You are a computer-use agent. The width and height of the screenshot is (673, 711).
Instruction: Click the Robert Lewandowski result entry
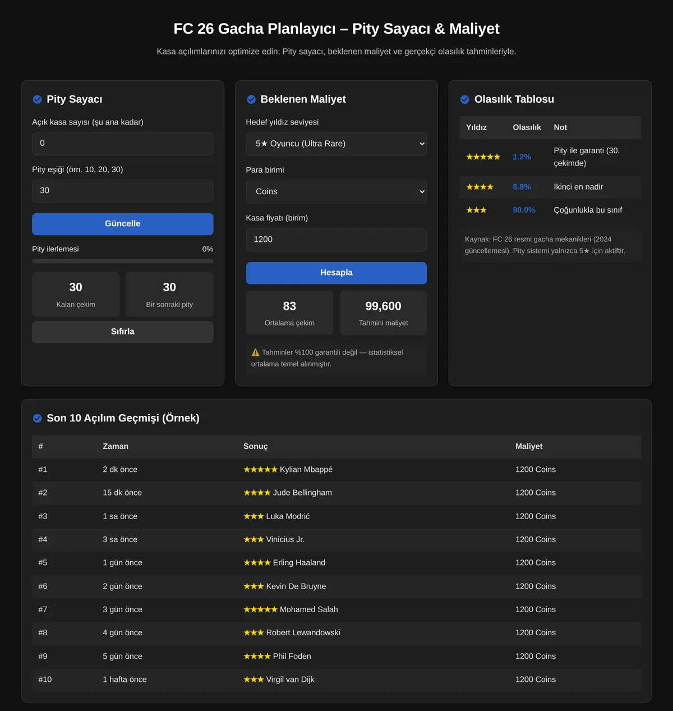click(x=292, y=632)
